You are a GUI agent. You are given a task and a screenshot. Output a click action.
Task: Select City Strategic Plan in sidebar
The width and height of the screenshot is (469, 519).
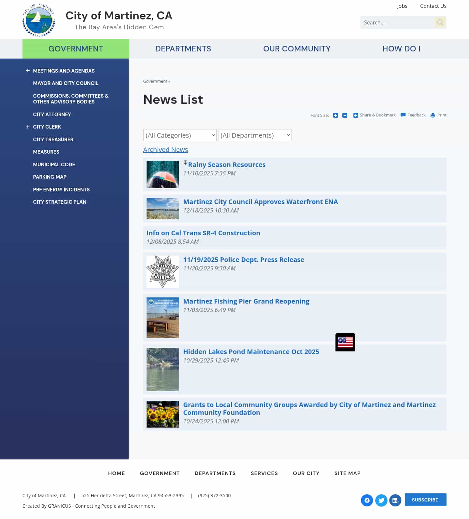60,202
